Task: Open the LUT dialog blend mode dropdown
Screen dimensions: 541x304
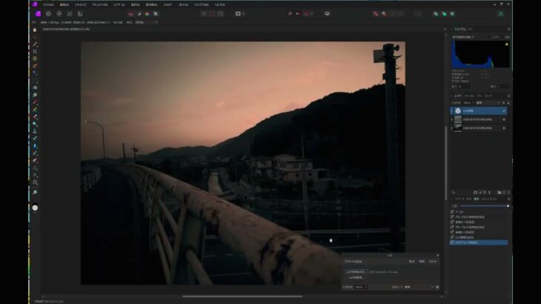Action: (x=419, y=287)
